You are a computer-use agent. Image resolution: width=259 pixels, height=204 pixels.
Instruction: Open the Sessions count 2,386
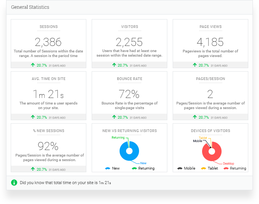pos(48,42)
